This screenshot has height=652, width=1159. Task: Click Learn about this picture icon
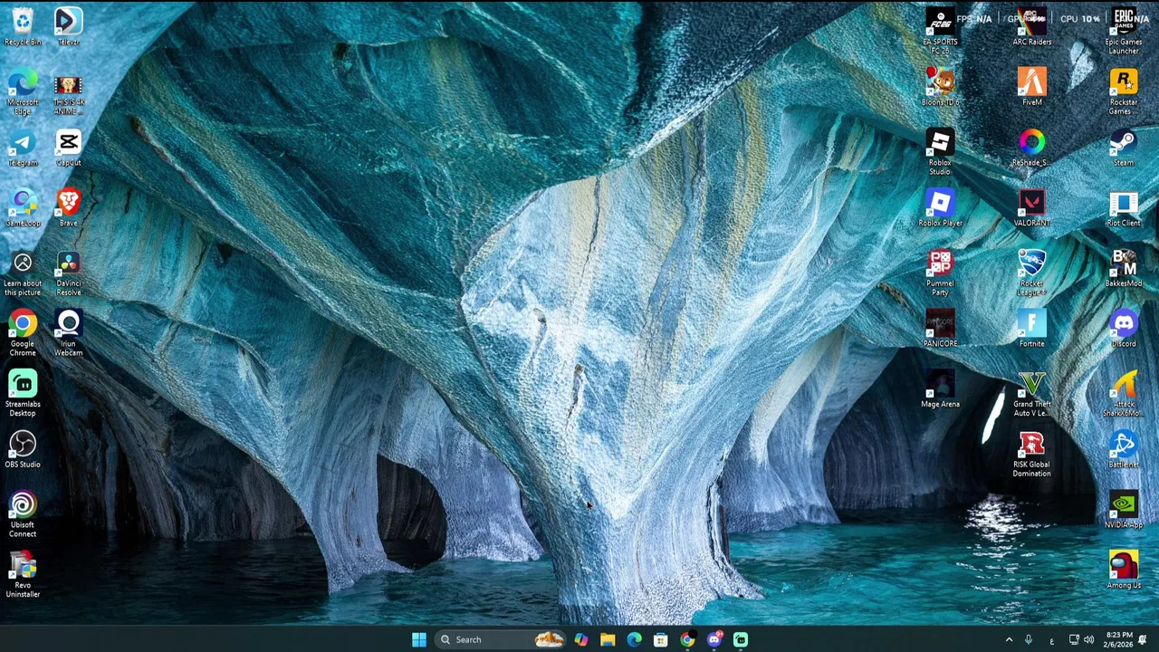click(x=23, y=273)
